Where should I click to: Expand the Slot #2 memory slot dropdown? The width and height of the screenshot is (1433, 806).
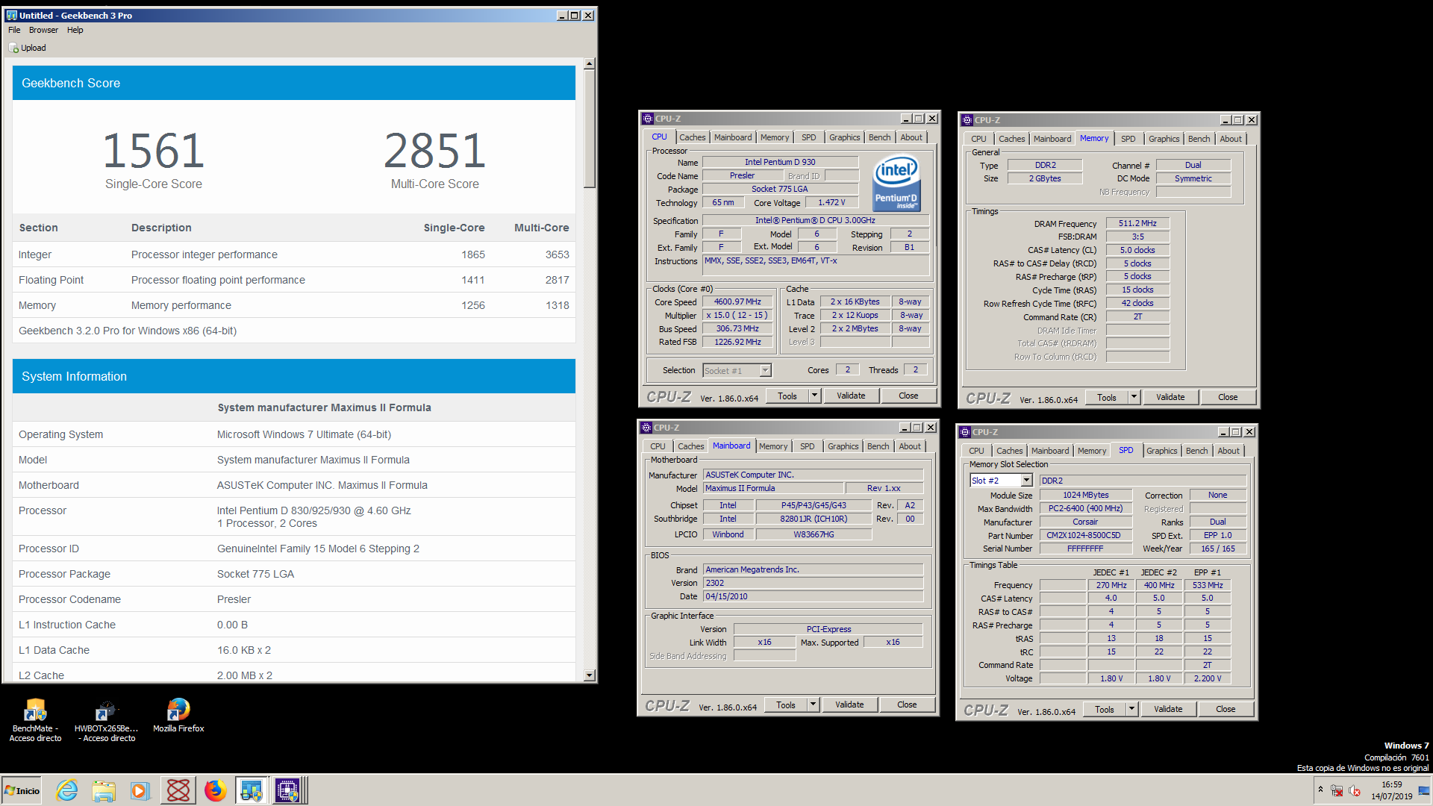coord(1026,481)
